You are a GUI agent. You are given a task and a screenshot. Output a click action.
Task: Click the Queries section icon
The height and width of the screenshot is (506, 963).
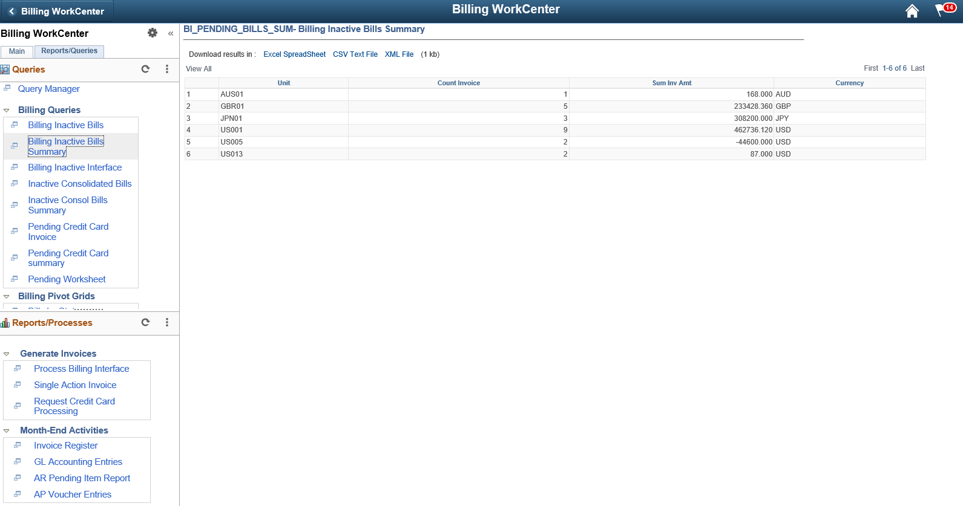point(5,70)
